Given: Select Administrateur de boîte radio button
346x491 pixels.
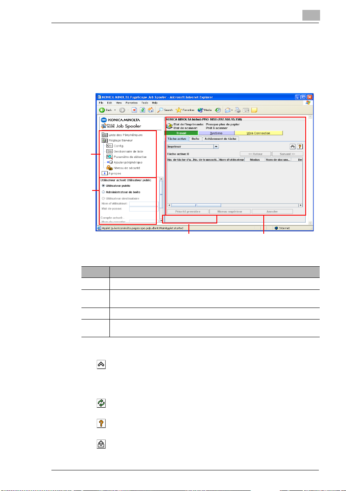Looking at the screenshot, I should [x=103, y=192].
